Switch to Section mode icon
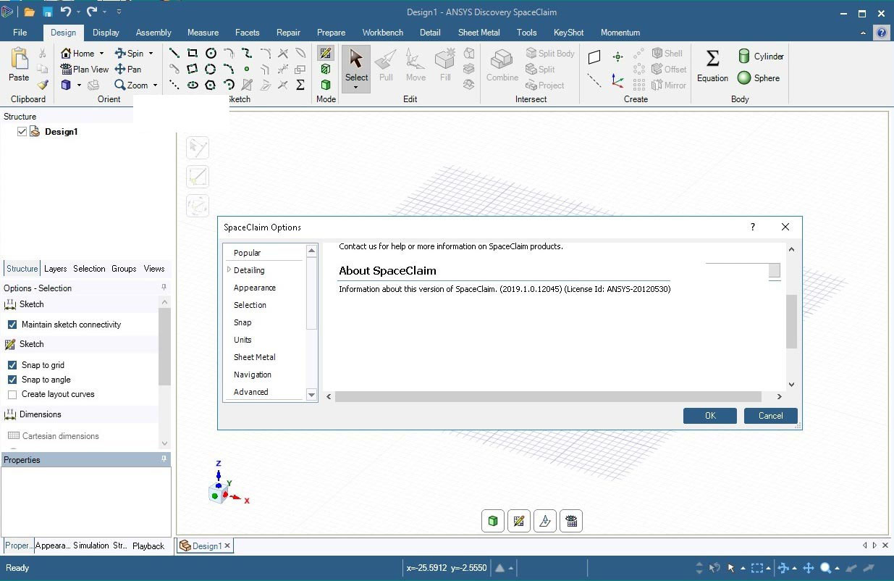Screen dimensions: 894x581 [326, 69]
